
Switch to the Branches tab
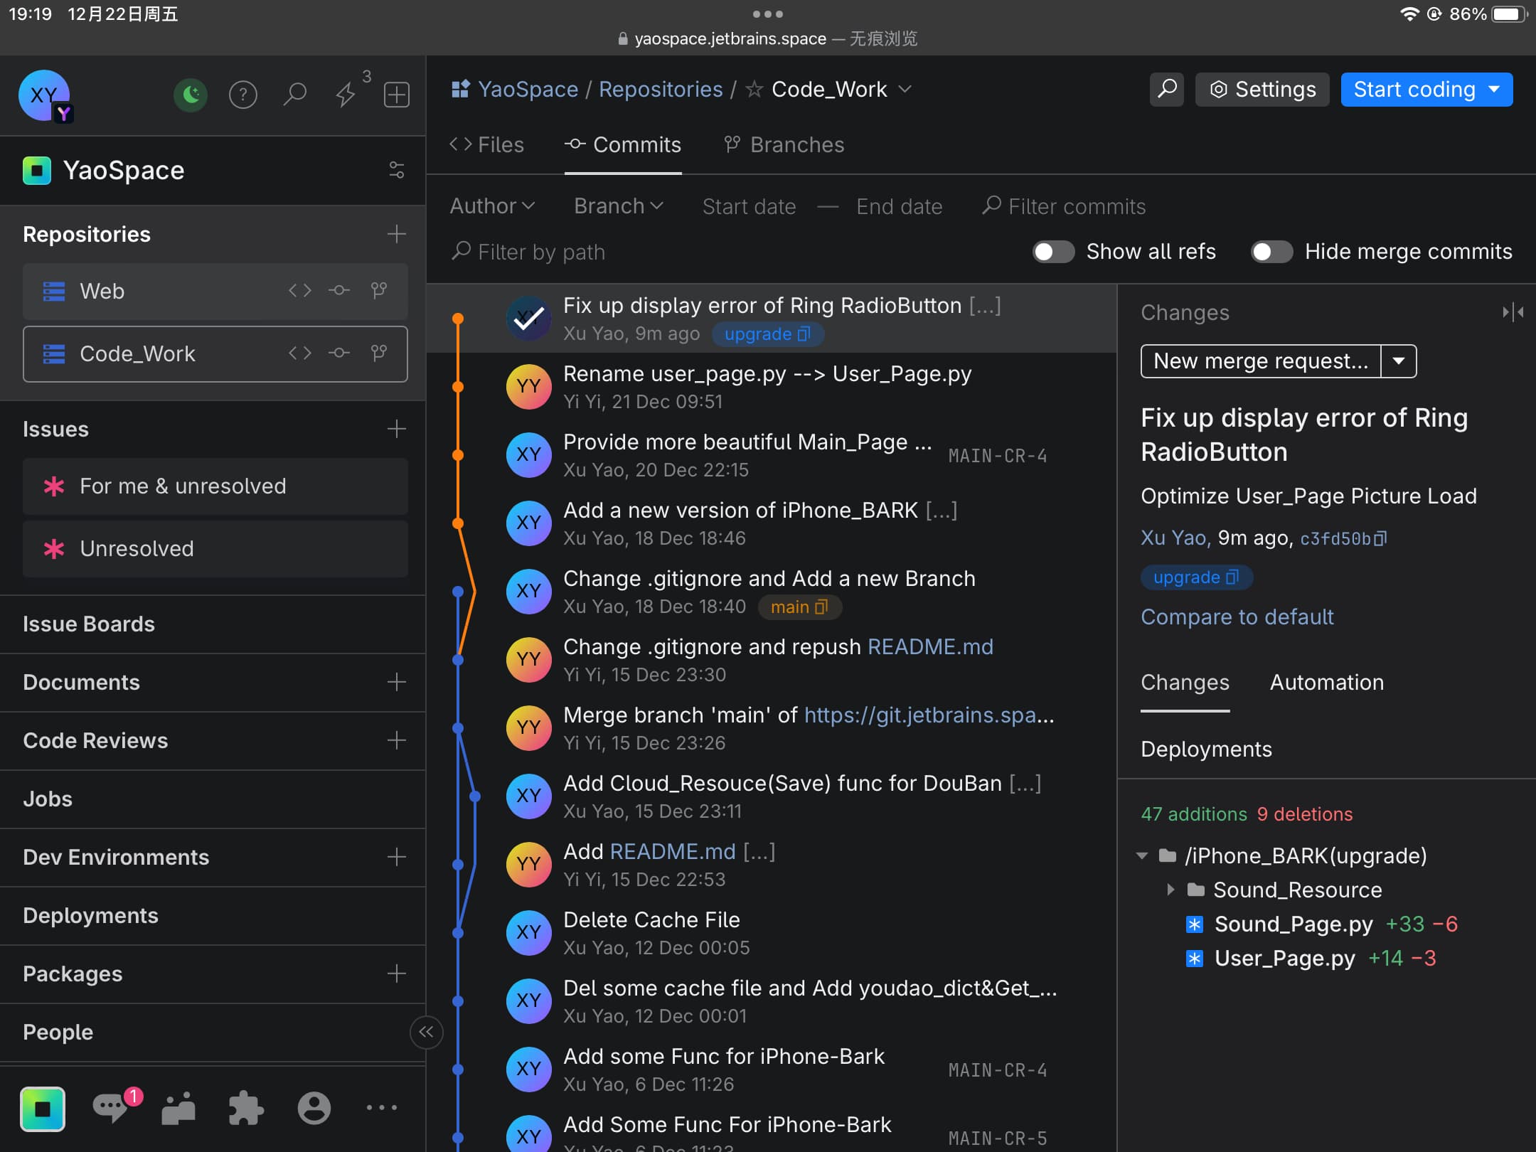[x=784, y=145]
